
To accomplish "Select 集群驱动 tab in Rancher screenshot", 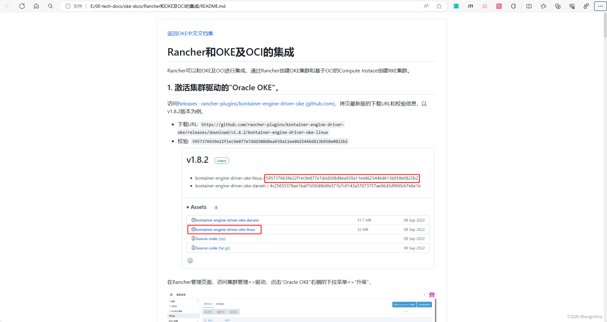I will pos(208,304).
